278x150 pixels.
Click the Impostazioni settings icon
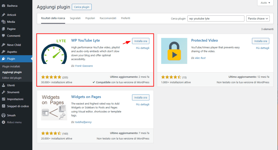(3, 99)
